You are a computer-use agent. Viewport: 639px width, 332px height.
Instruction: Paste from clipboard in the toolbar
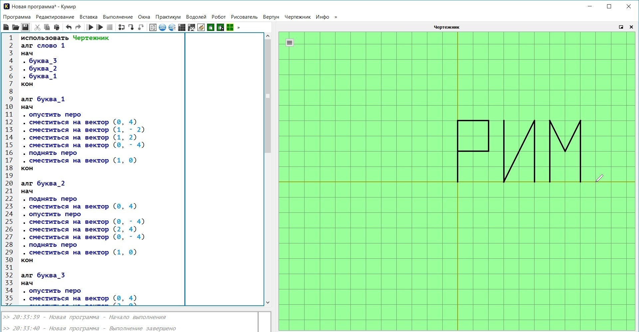[57, 27]
